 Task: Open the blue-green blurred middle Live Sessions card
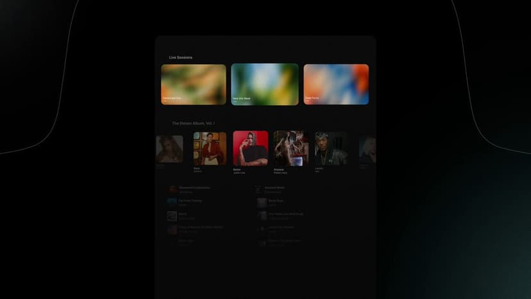point(265,84)
